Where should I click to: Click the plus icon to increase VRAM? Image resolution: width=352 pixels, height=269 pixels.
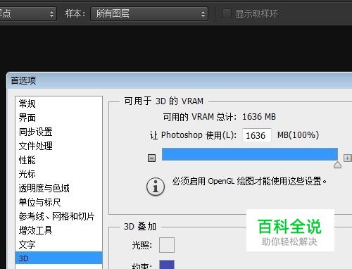click(347, 158)
